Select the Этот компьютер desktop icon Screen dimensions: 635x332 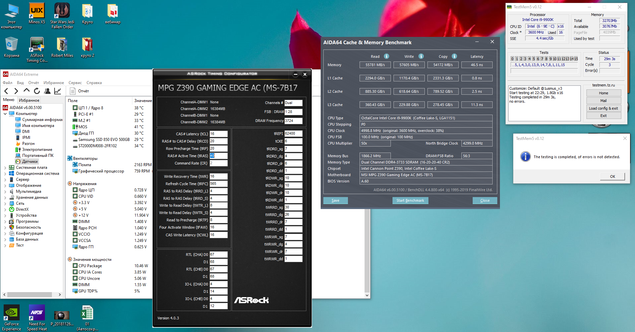12,16
